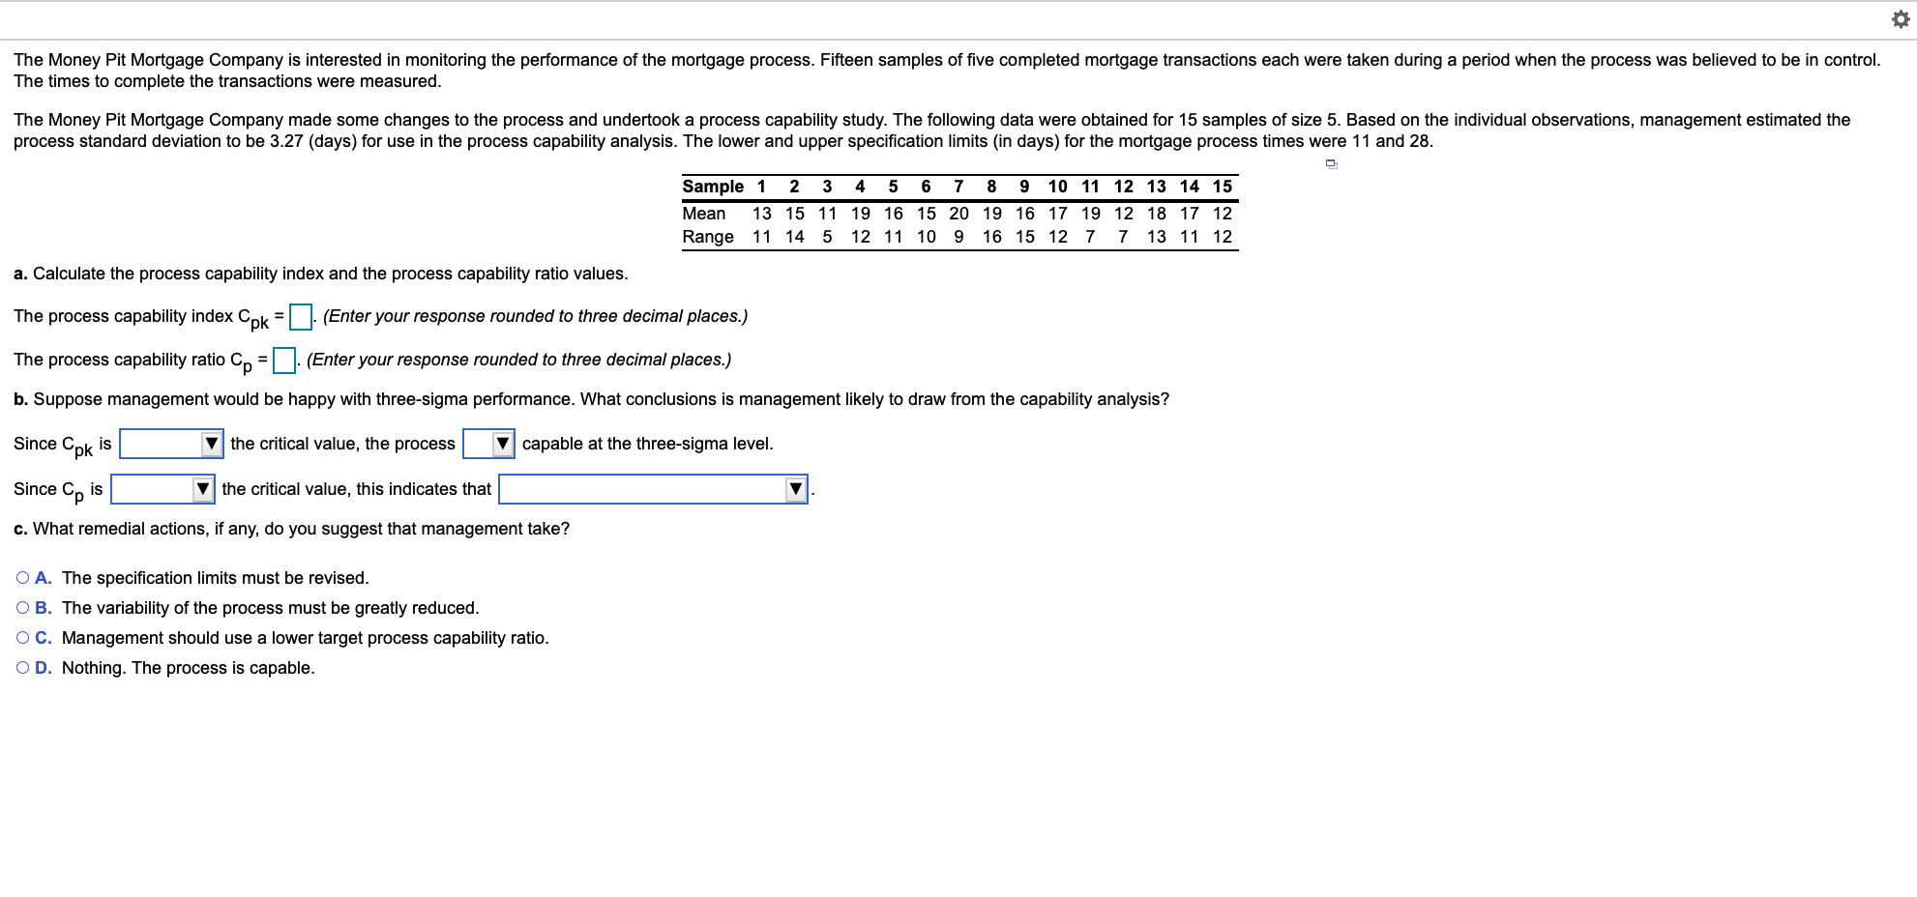Click the text 'The variability of the process must be greatly reduced'
The image size is (1917, 897).
tap(271, 606)
